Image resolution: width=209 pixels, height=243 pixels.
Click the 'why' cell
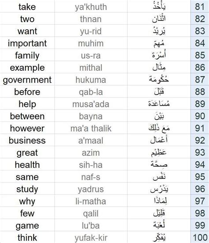[27, 201]
